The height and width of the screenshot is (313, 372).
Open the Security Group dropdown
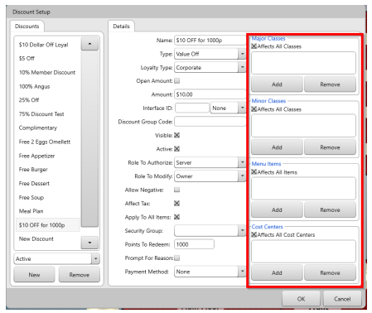(210, 231)
